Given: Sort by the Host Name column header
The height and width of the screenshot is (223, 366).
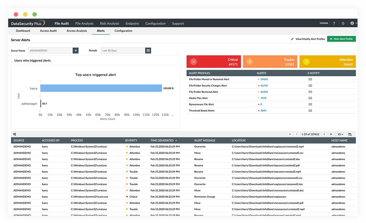Looking at the screenshot, I should (x=339, y=141).
